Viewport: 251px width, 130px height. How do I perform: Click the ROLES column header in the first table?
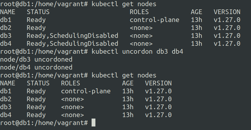[x=139, y=12]
